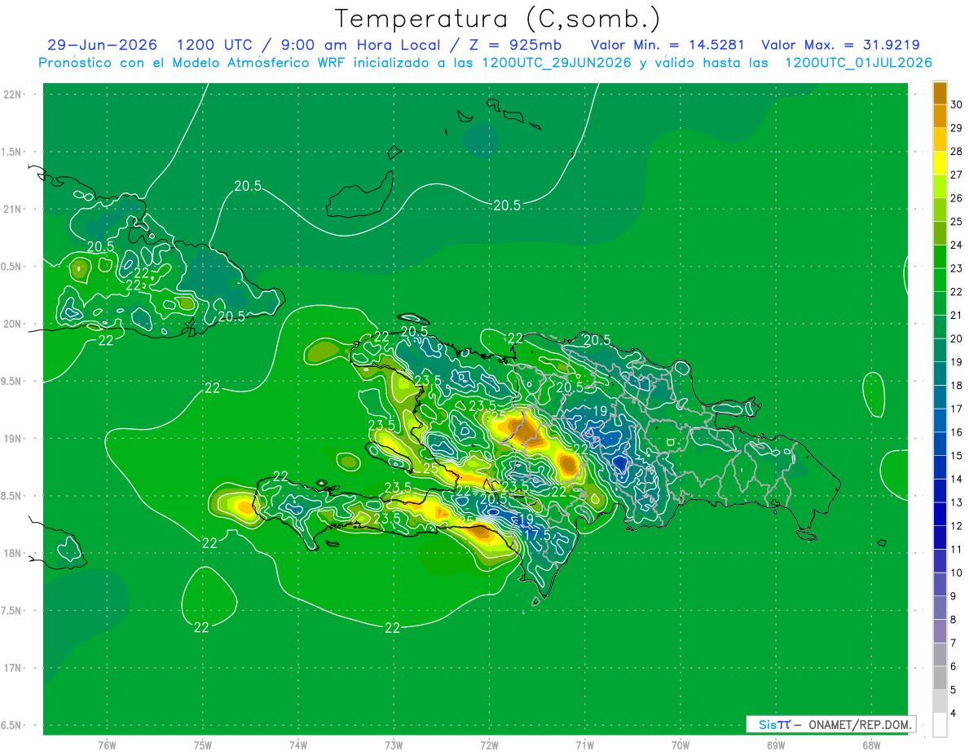The image size is (978, 756).
Task: Select the '28' color bar label
Action: pyautogui.click(x=957, y=152)
